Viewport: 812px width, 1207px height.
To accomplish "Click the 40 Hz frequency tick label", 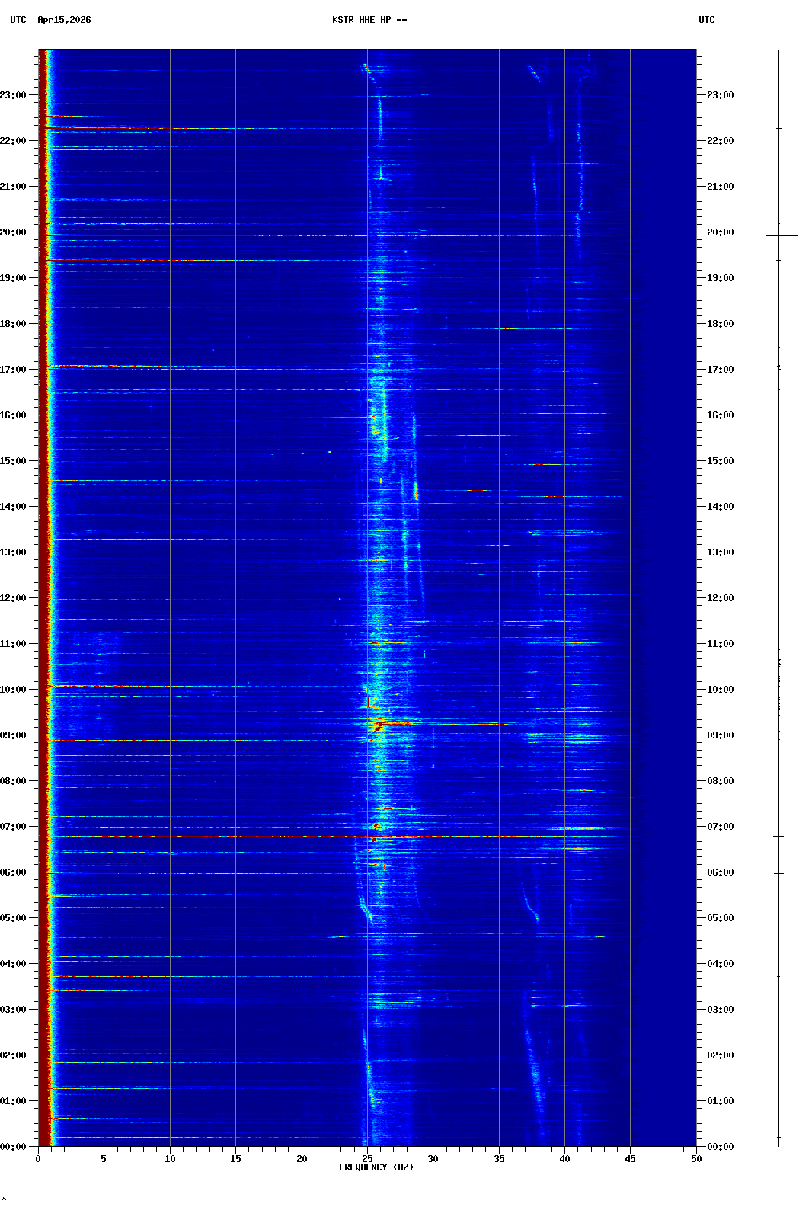I will [x=564, y=1159].
